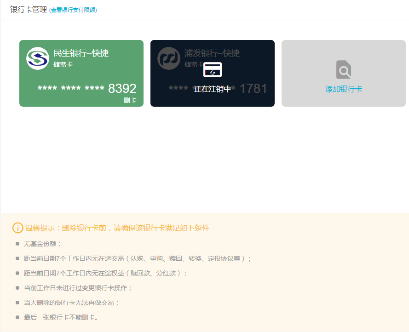409x332 pixels.
Task: Click the condition about 在途权益 (赎回款、分红款)
Action: [105, 273]
